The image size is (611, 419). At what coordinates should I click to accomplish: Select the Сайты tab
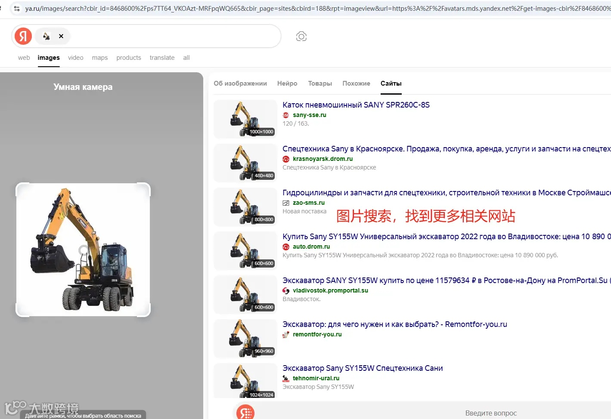click(391, 83)
